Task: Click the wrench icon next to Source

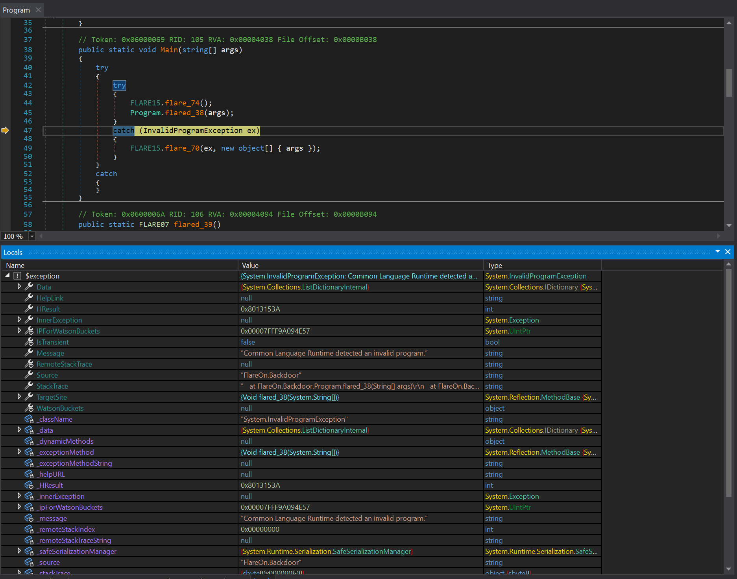Action: click(29, 375)
